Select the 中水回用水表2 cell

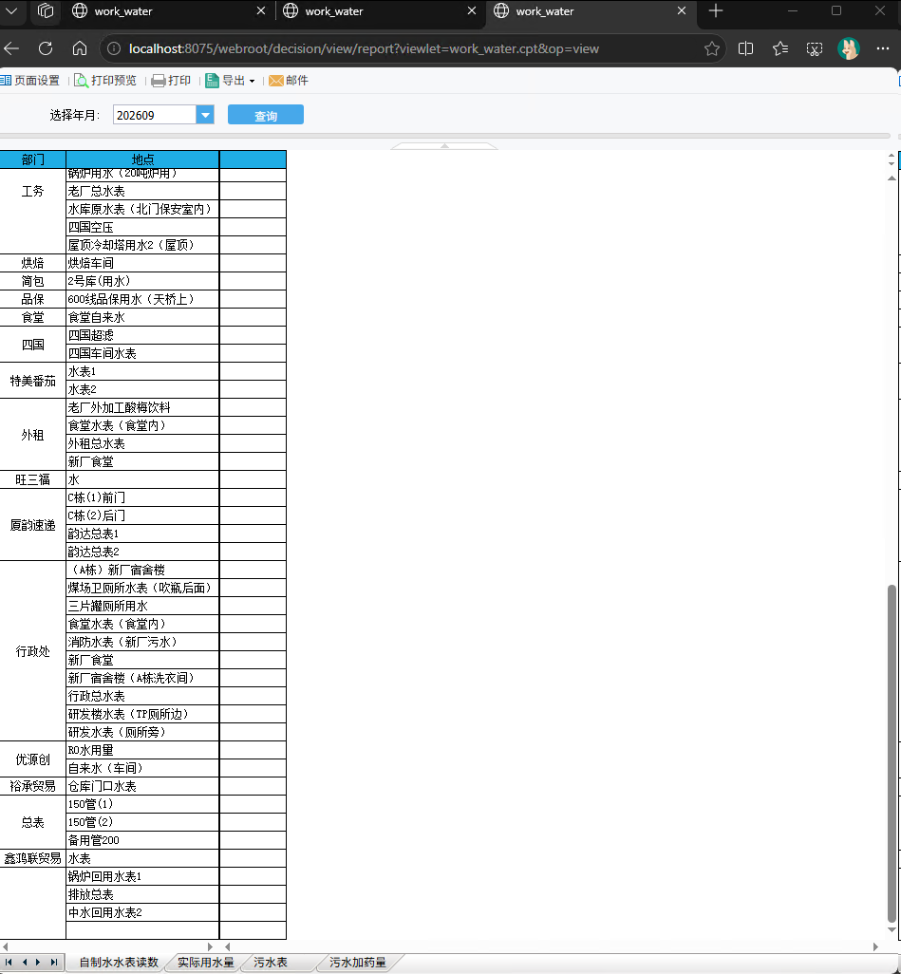tap(143, 912)
